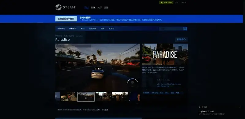
Task: Click the PARADISE game header image
Action: click(x=165, y=54)
